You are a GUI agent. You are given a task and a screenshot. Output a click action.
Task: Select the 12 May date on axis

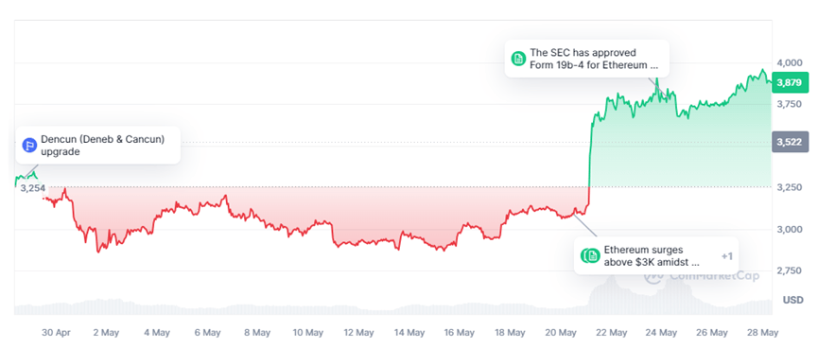pos(358,332)
